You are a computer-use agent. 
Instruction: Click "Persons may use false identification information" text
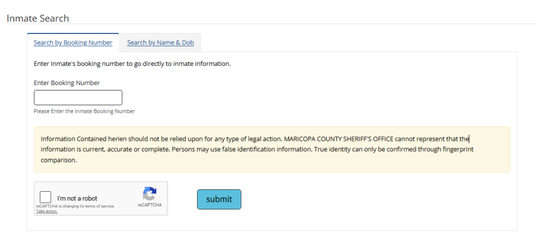pyautogui.click(x=240, y=149)
